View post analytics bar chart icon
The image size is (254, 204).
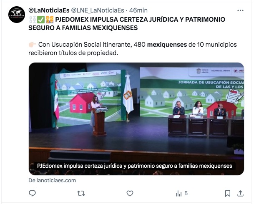(x=179, y=194)
